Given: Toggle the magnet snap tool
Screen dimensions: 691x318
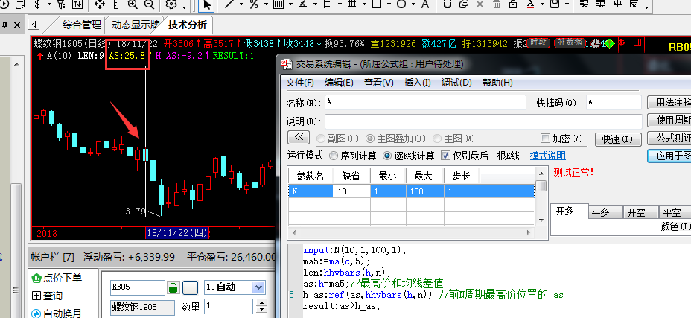Looking at the screenshot, I should tap(448, 4).
